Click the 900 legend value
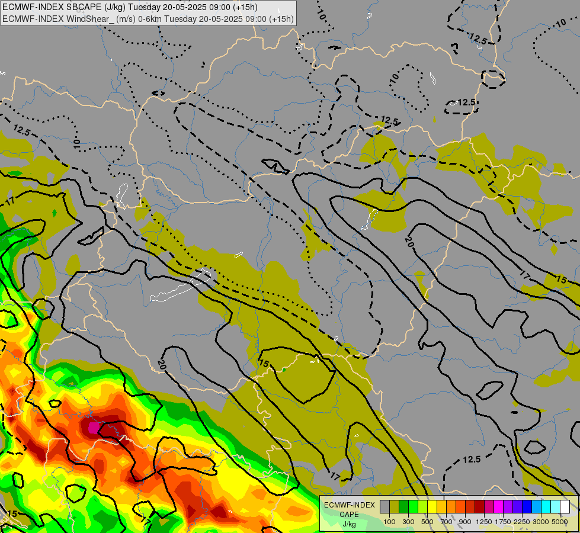This screenshot has height=533, width=580. pos(465,522)
